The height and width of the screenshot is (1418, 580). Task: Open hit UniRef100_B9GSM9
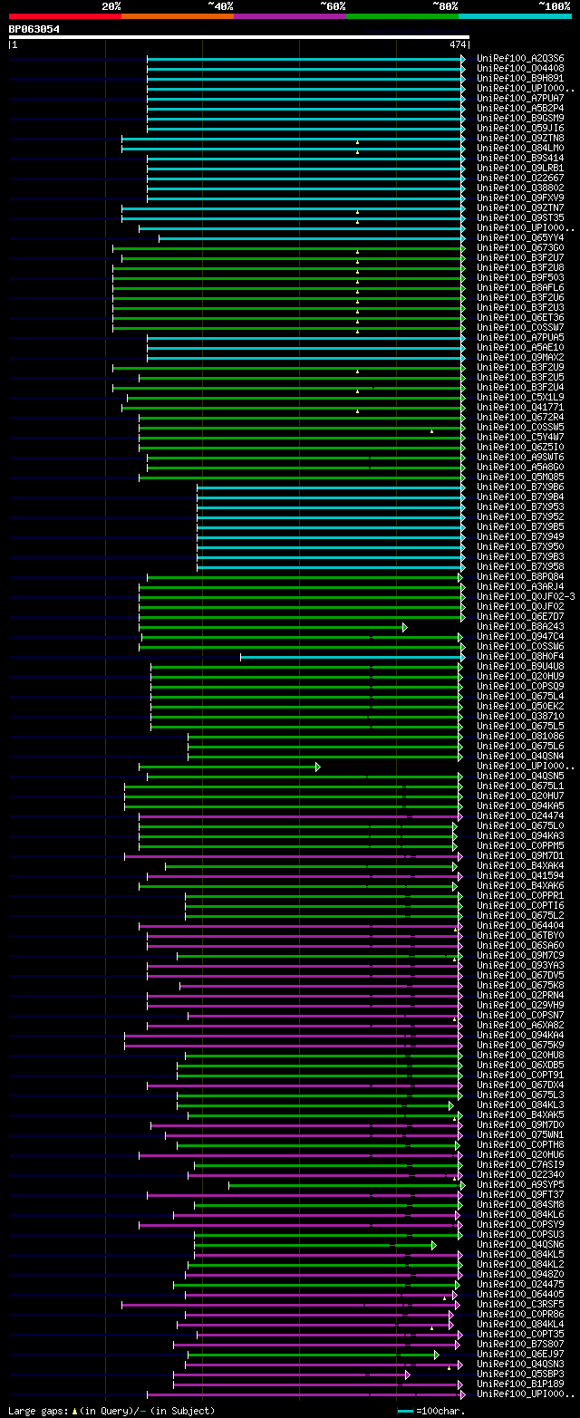[x=522, y=118]
